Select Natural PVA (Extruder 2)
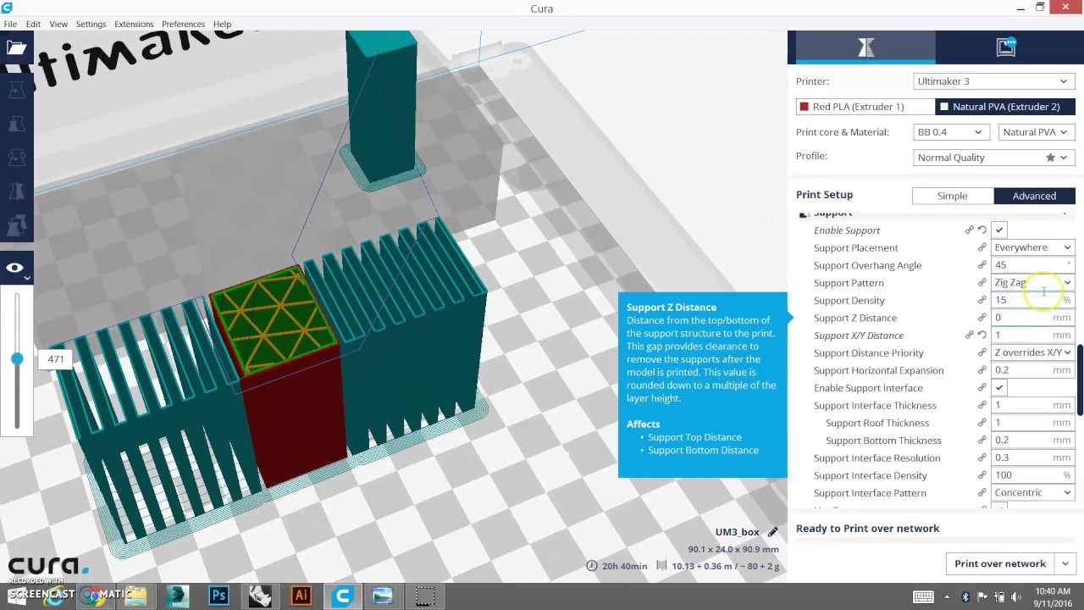1084x610 pixels. click(x=1005, y=107)
